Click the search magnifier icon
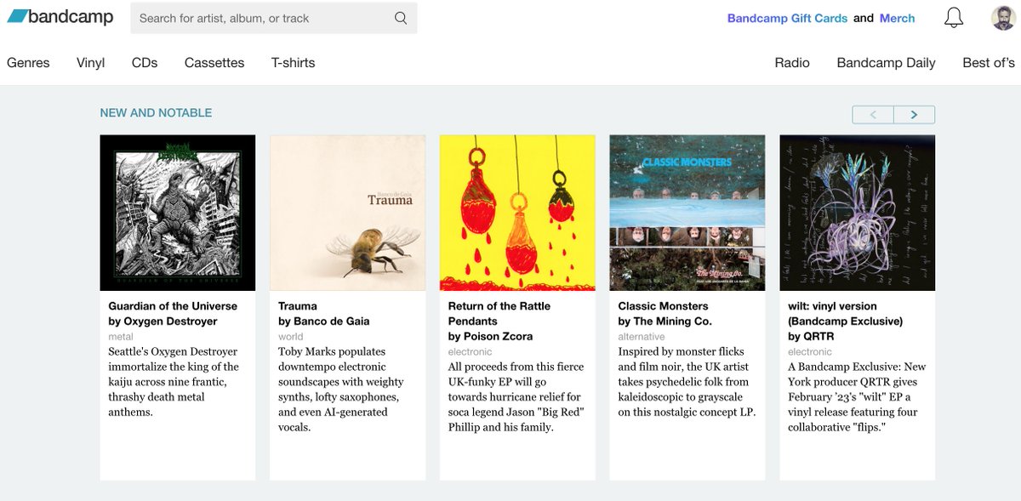Image resolution: width=1021 pixels, height=501 pixels. [x=401, y=18]
